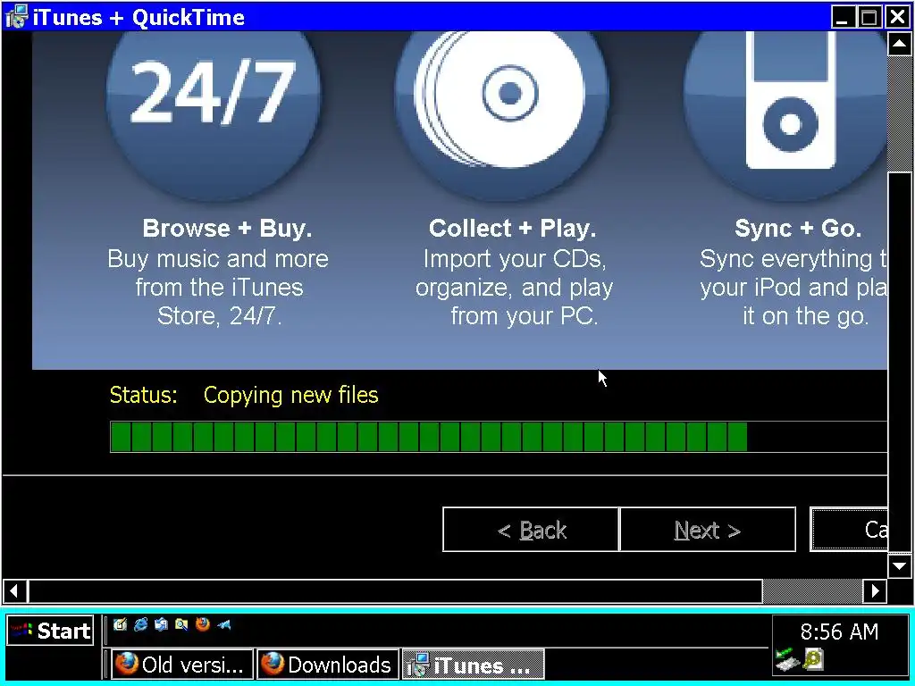Select the iTunes taskbar button
Viewport: 915px width, 686px height.
pyautogui.click(x=473, y=665)
